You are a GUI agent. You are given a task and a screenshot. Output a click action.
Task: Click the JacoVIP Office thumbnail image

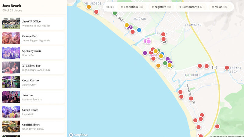point(11,23)
